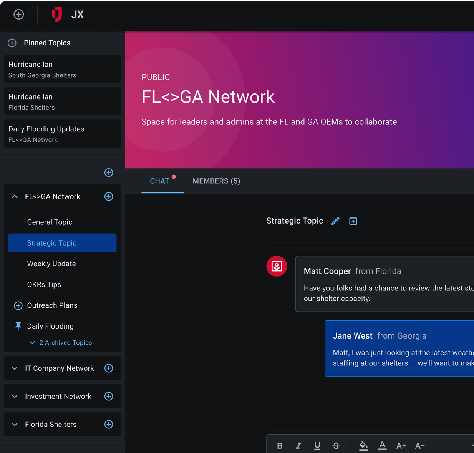Add a topic to FL<>GA Network with plus icon

tap(109, 197)
